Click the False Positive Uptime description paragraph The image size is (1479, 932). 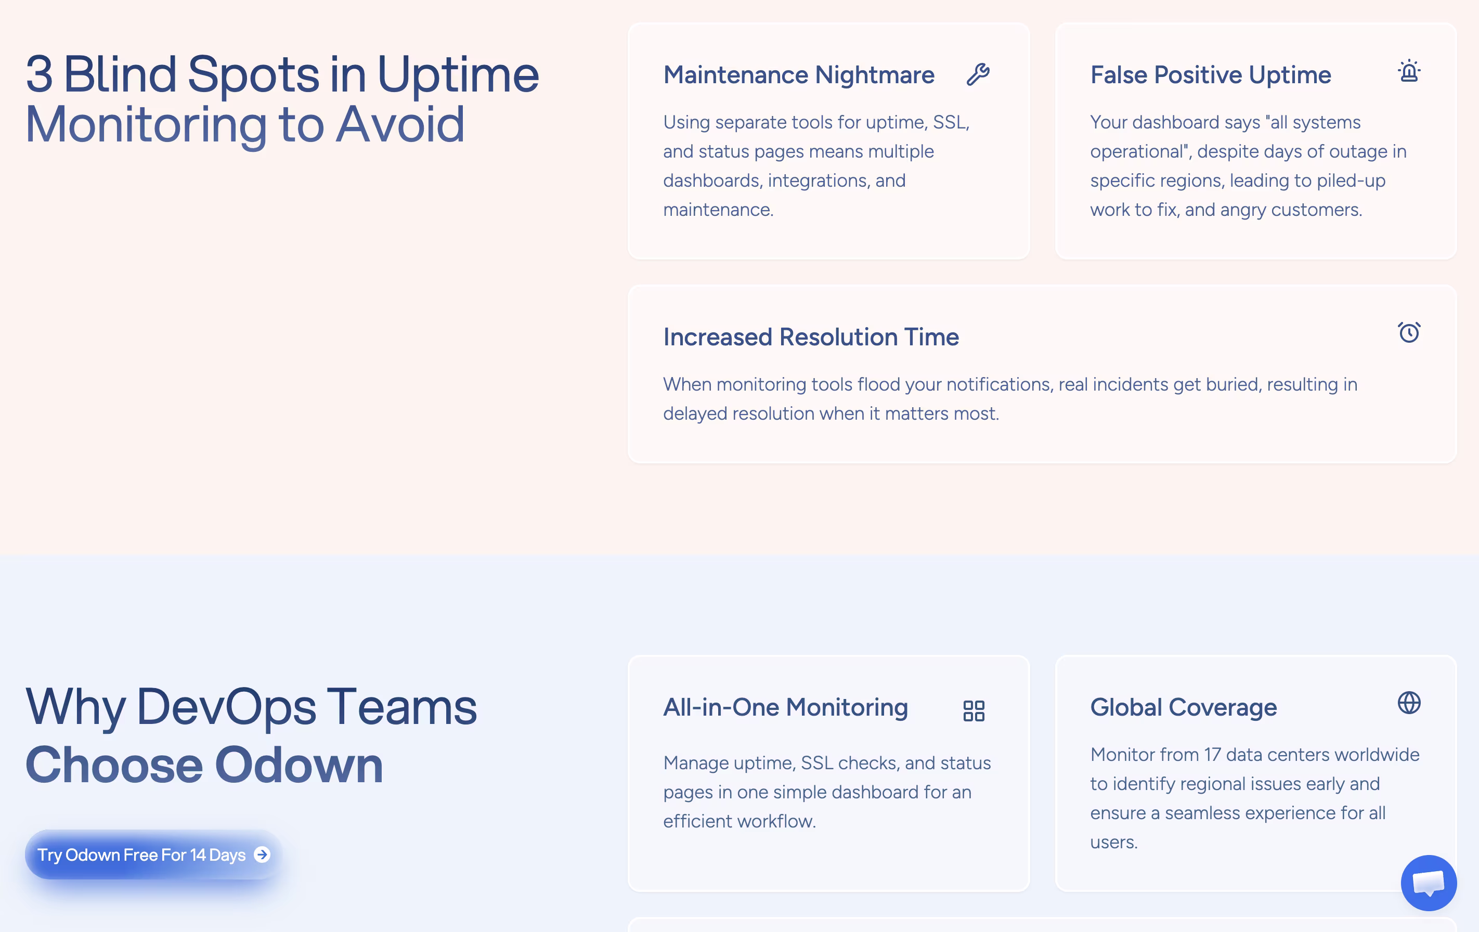click(1248, 166)
